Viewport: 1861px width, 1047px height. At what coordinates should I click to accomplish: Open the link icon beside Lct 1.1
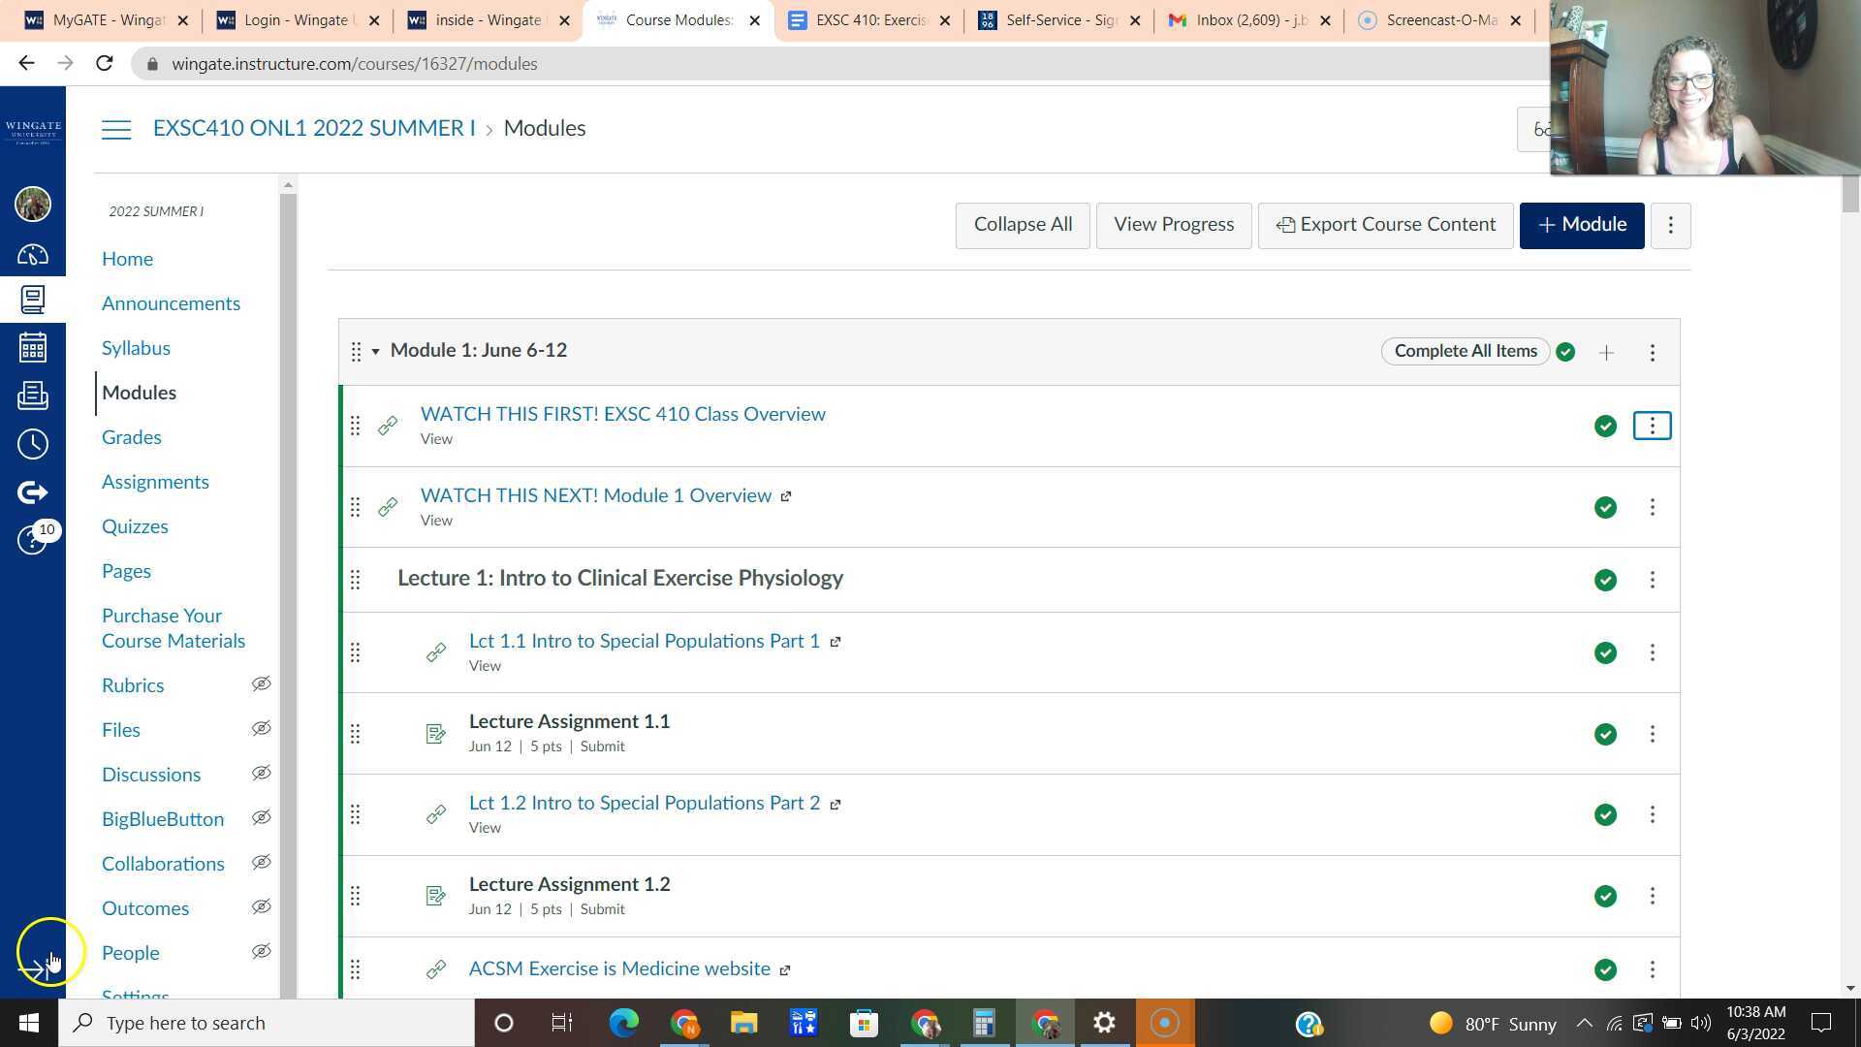click(435, 651)
